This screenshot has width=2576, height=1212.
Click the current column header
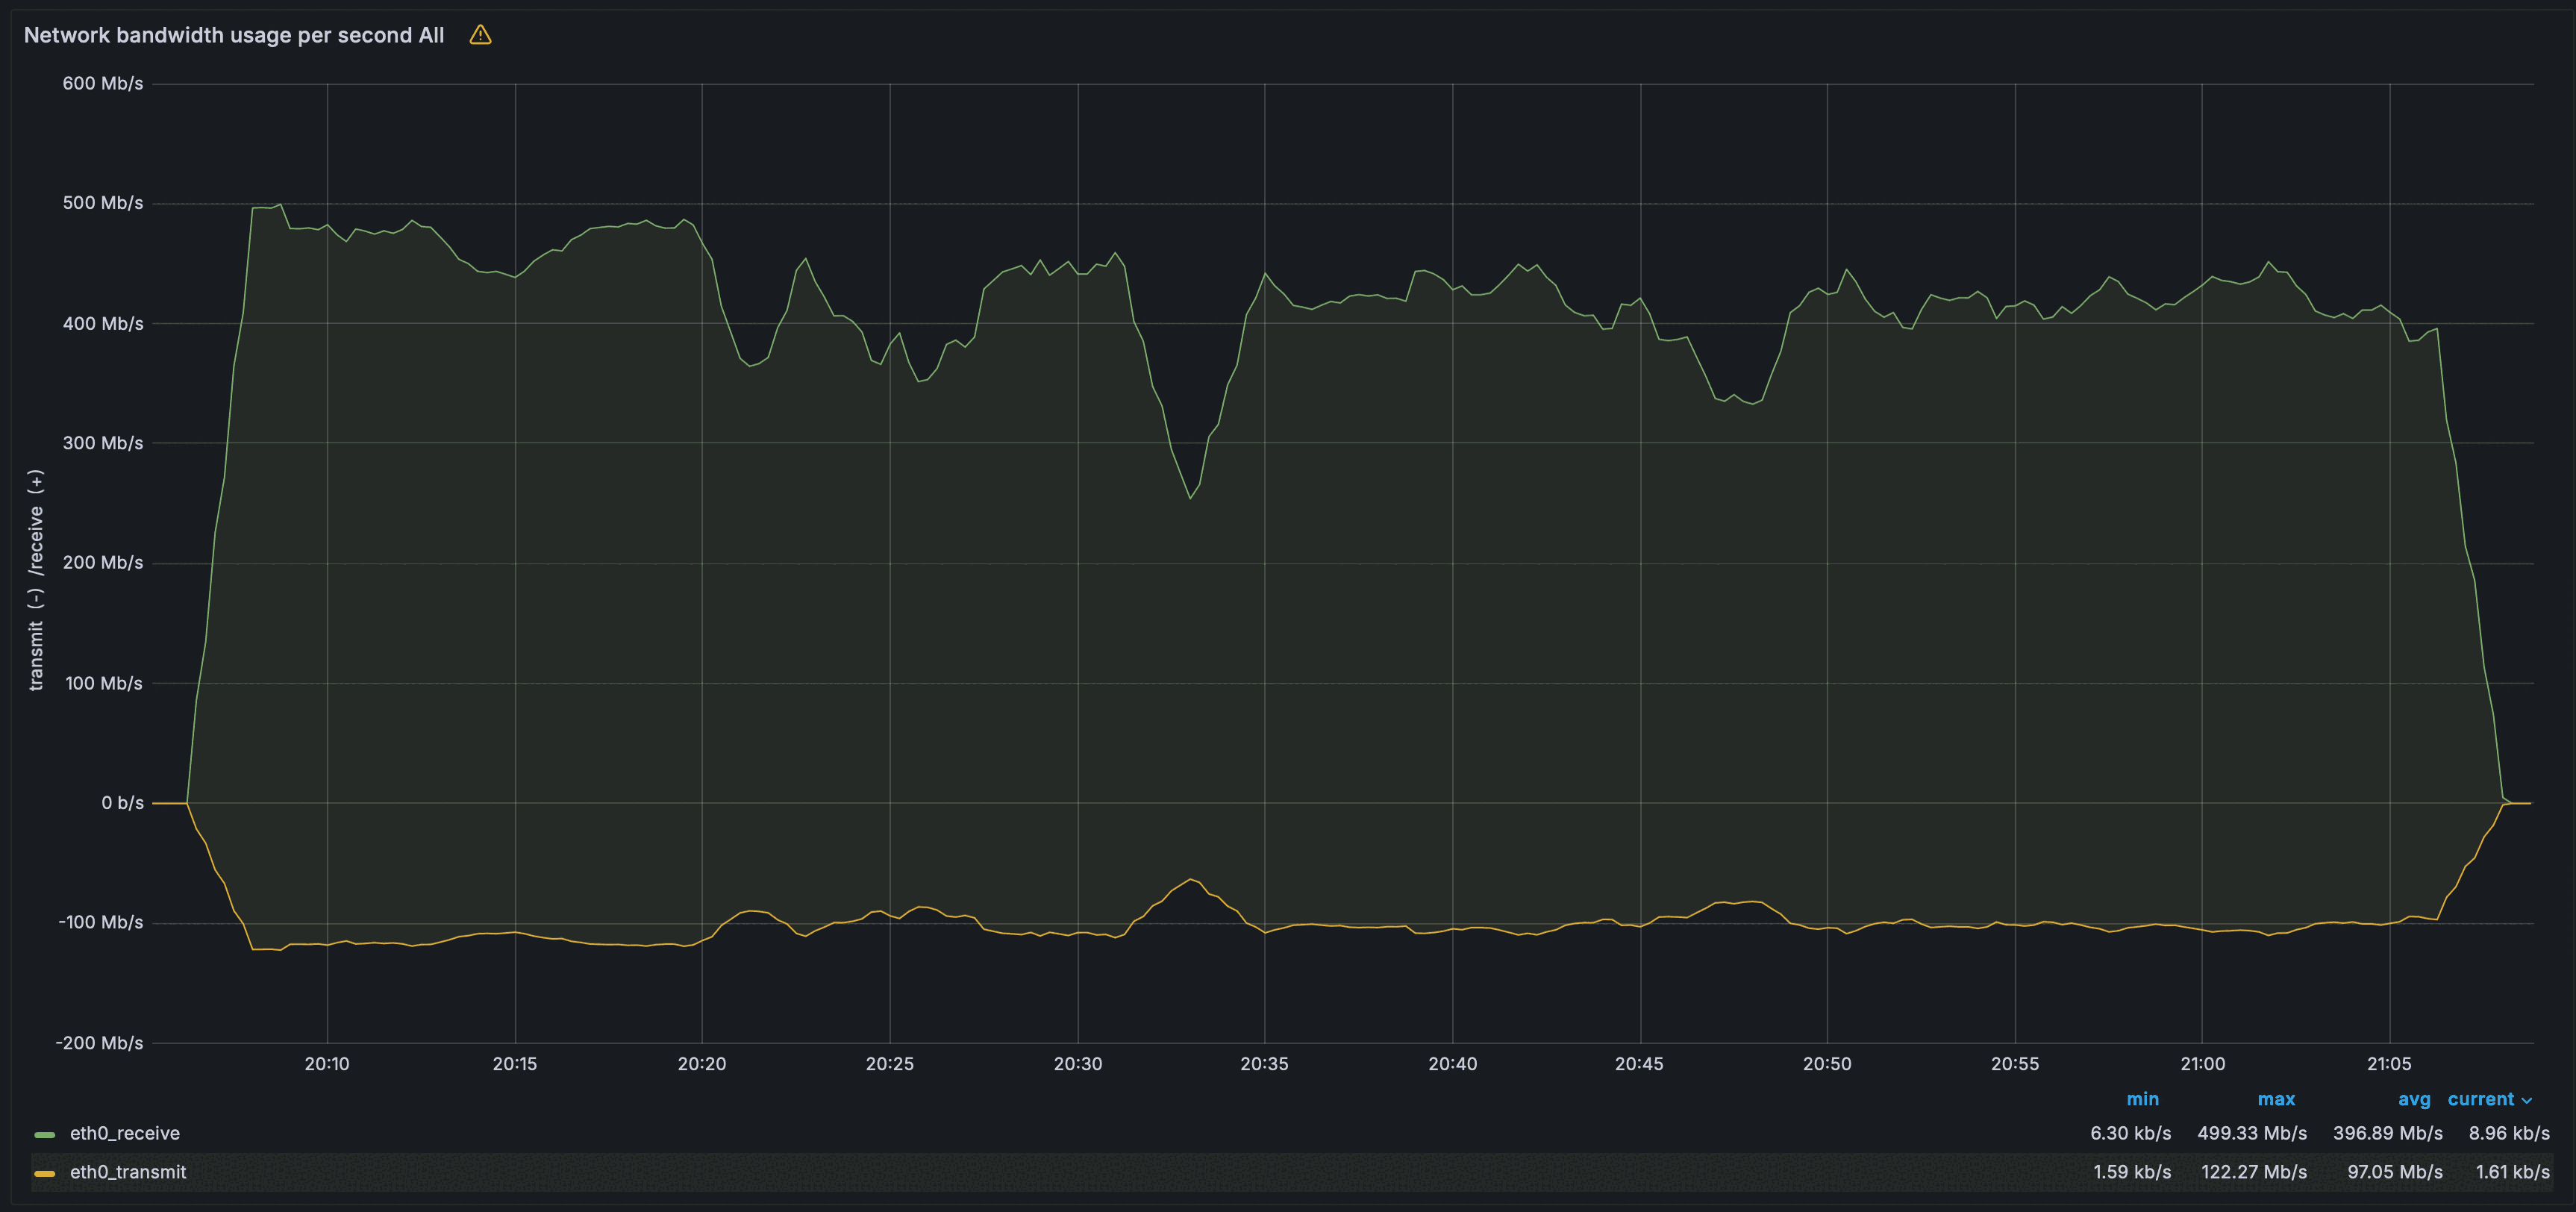(2480, 1099)
